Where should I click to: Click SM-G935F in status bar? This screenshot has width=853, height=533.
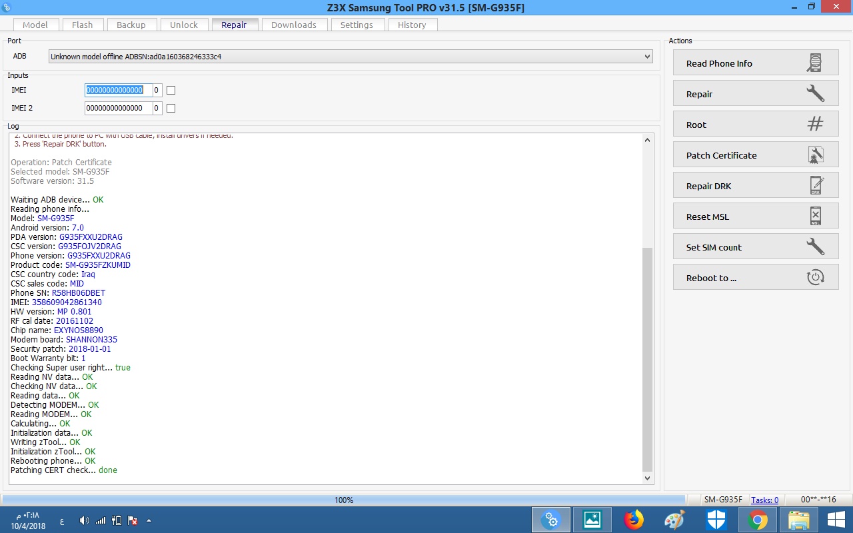click(723, 500)
